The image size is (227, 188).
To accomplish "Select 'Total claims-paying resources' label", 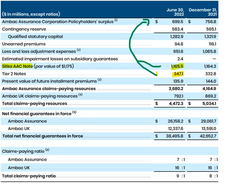I will tap(35, 103).
